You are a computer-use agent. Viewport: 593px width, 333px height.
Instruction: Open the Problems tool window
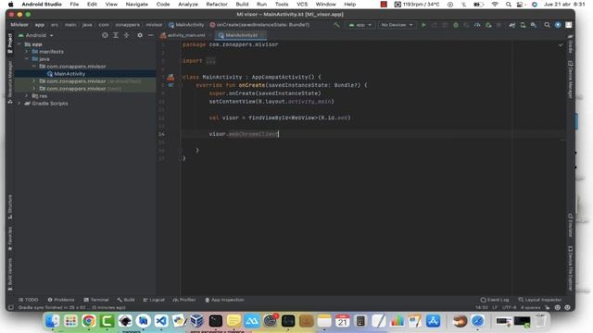point(61,300)
